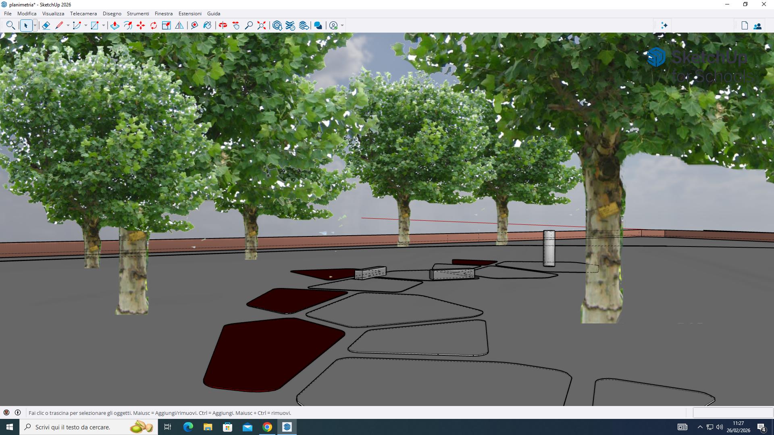Image resolution: width=774 pixels, height=435 pixels.
Task: Select the Move tool
Action: pos(141,25)
